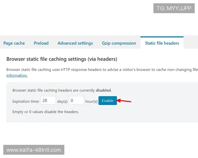Click the Expiration time label
Screen dimensions: 198x158
[26, 101]
